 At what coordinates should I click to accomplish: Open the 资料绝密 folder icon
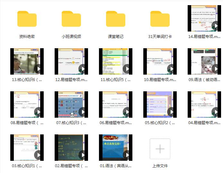click(x=27, y=19)
